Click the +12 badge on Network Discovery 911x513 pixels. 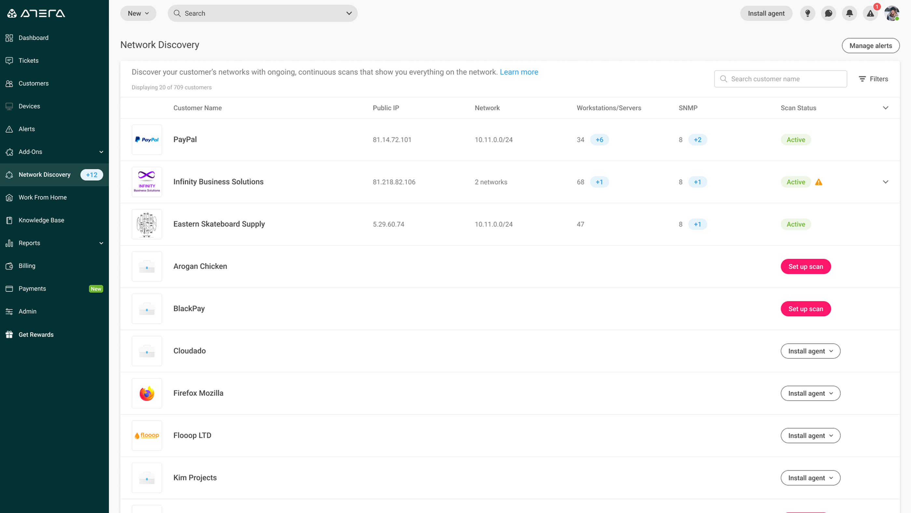click(92, 175)
